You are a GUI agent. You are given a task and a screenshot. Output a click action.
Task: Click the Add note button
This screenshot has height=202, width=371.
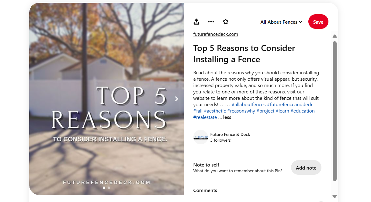306,168
